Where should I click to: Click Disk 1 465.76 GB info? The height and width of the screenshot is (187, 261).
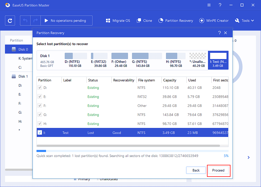[x=47, y=60]
